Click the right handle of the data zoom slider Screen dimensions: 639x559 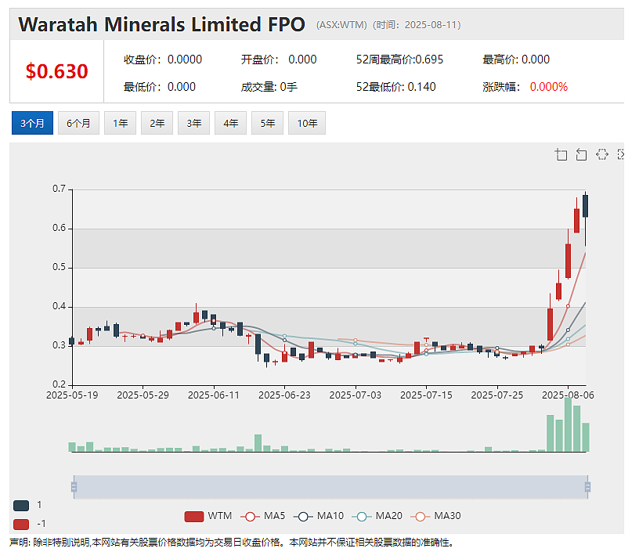pos(587,487)
